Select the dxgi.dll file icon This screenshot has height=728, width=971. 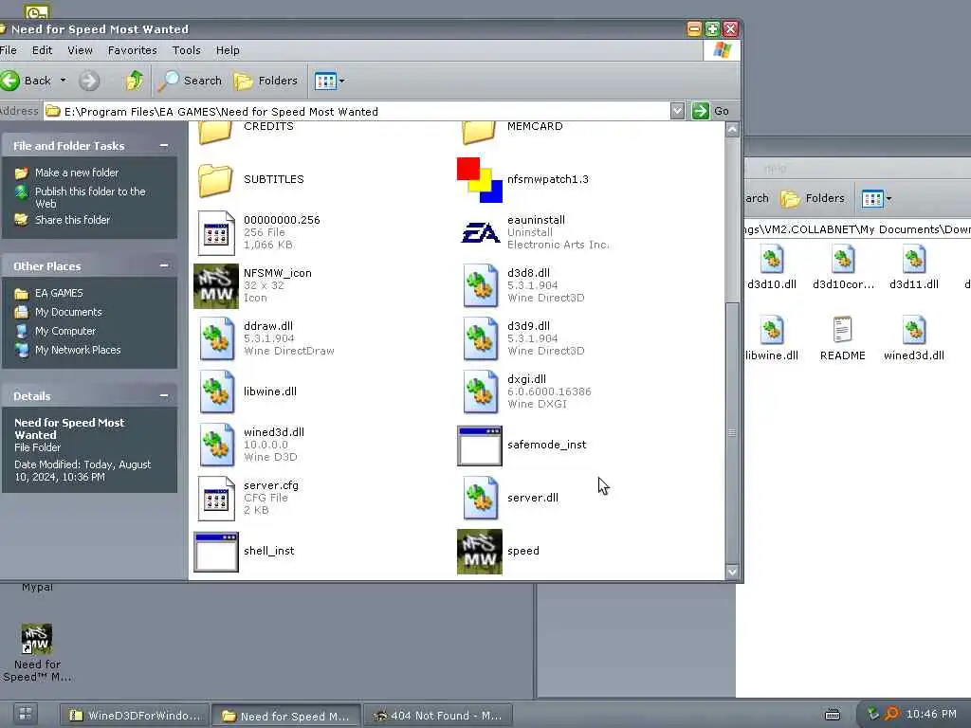[x=479, y=391]
